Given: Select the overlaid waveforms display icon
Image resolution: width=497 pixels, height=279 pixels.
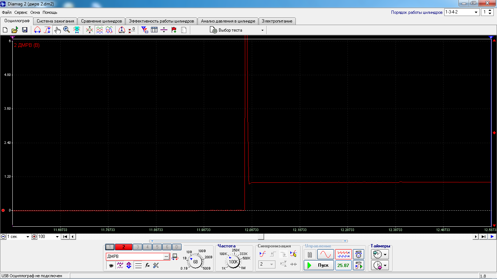Looking at the screenshot, I should point(109,30).
